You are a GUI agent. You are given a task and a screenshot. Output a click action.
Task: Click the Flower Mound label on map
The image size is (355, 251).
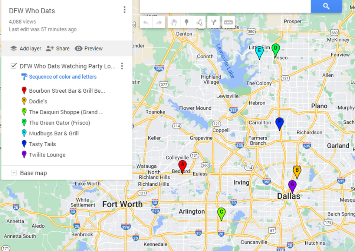195,108
